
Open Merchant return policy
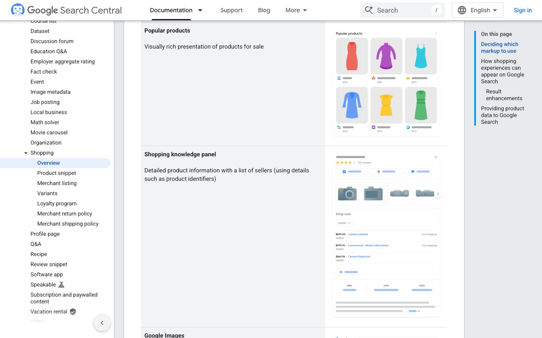[65, 214]
